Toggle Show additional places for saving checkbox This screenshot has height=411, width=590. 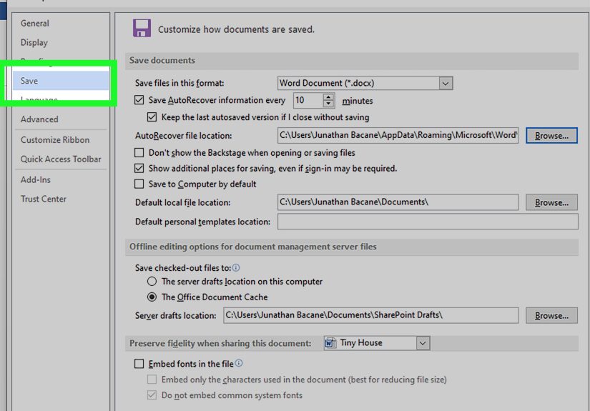pos(139,168)
